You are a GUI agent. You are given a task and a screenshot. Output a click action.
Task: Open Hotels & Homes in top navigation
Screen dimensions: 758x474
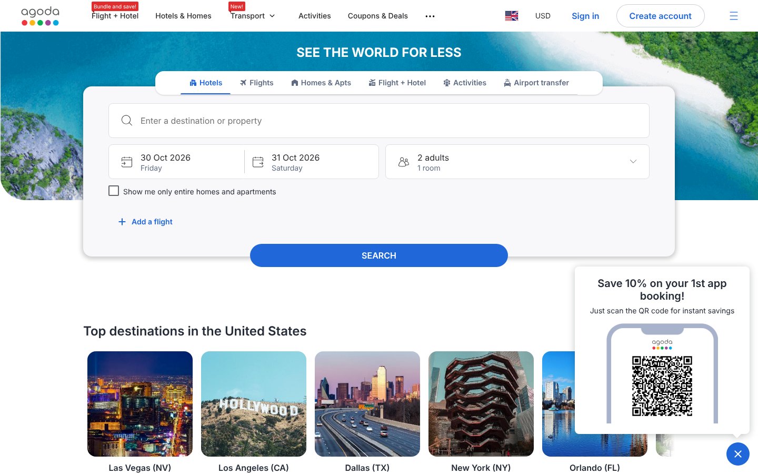point(183,16)
